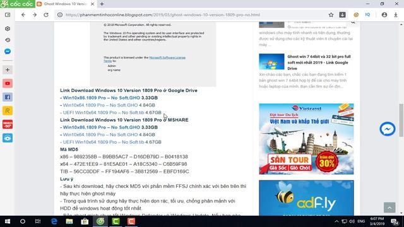Go back to the previous page
404x227 pixels.
point(23,15)
